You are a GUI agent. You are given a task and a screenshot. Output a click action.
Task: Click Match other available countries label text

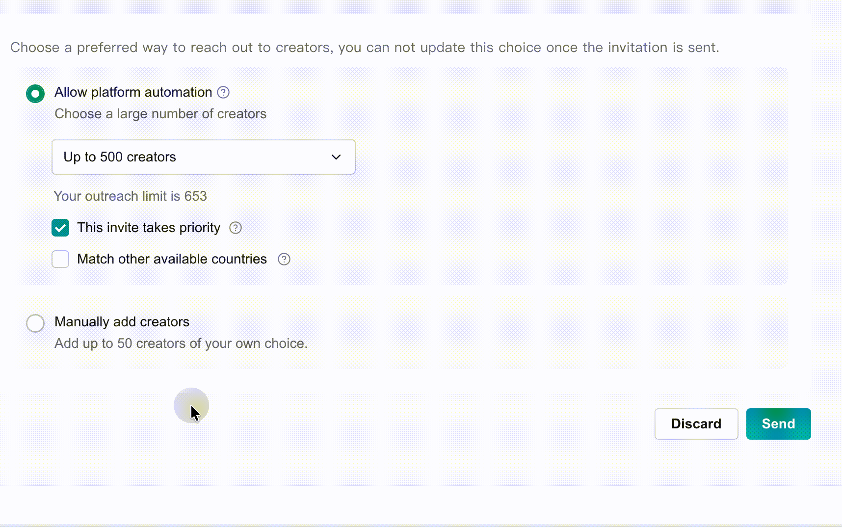[172, 259]
